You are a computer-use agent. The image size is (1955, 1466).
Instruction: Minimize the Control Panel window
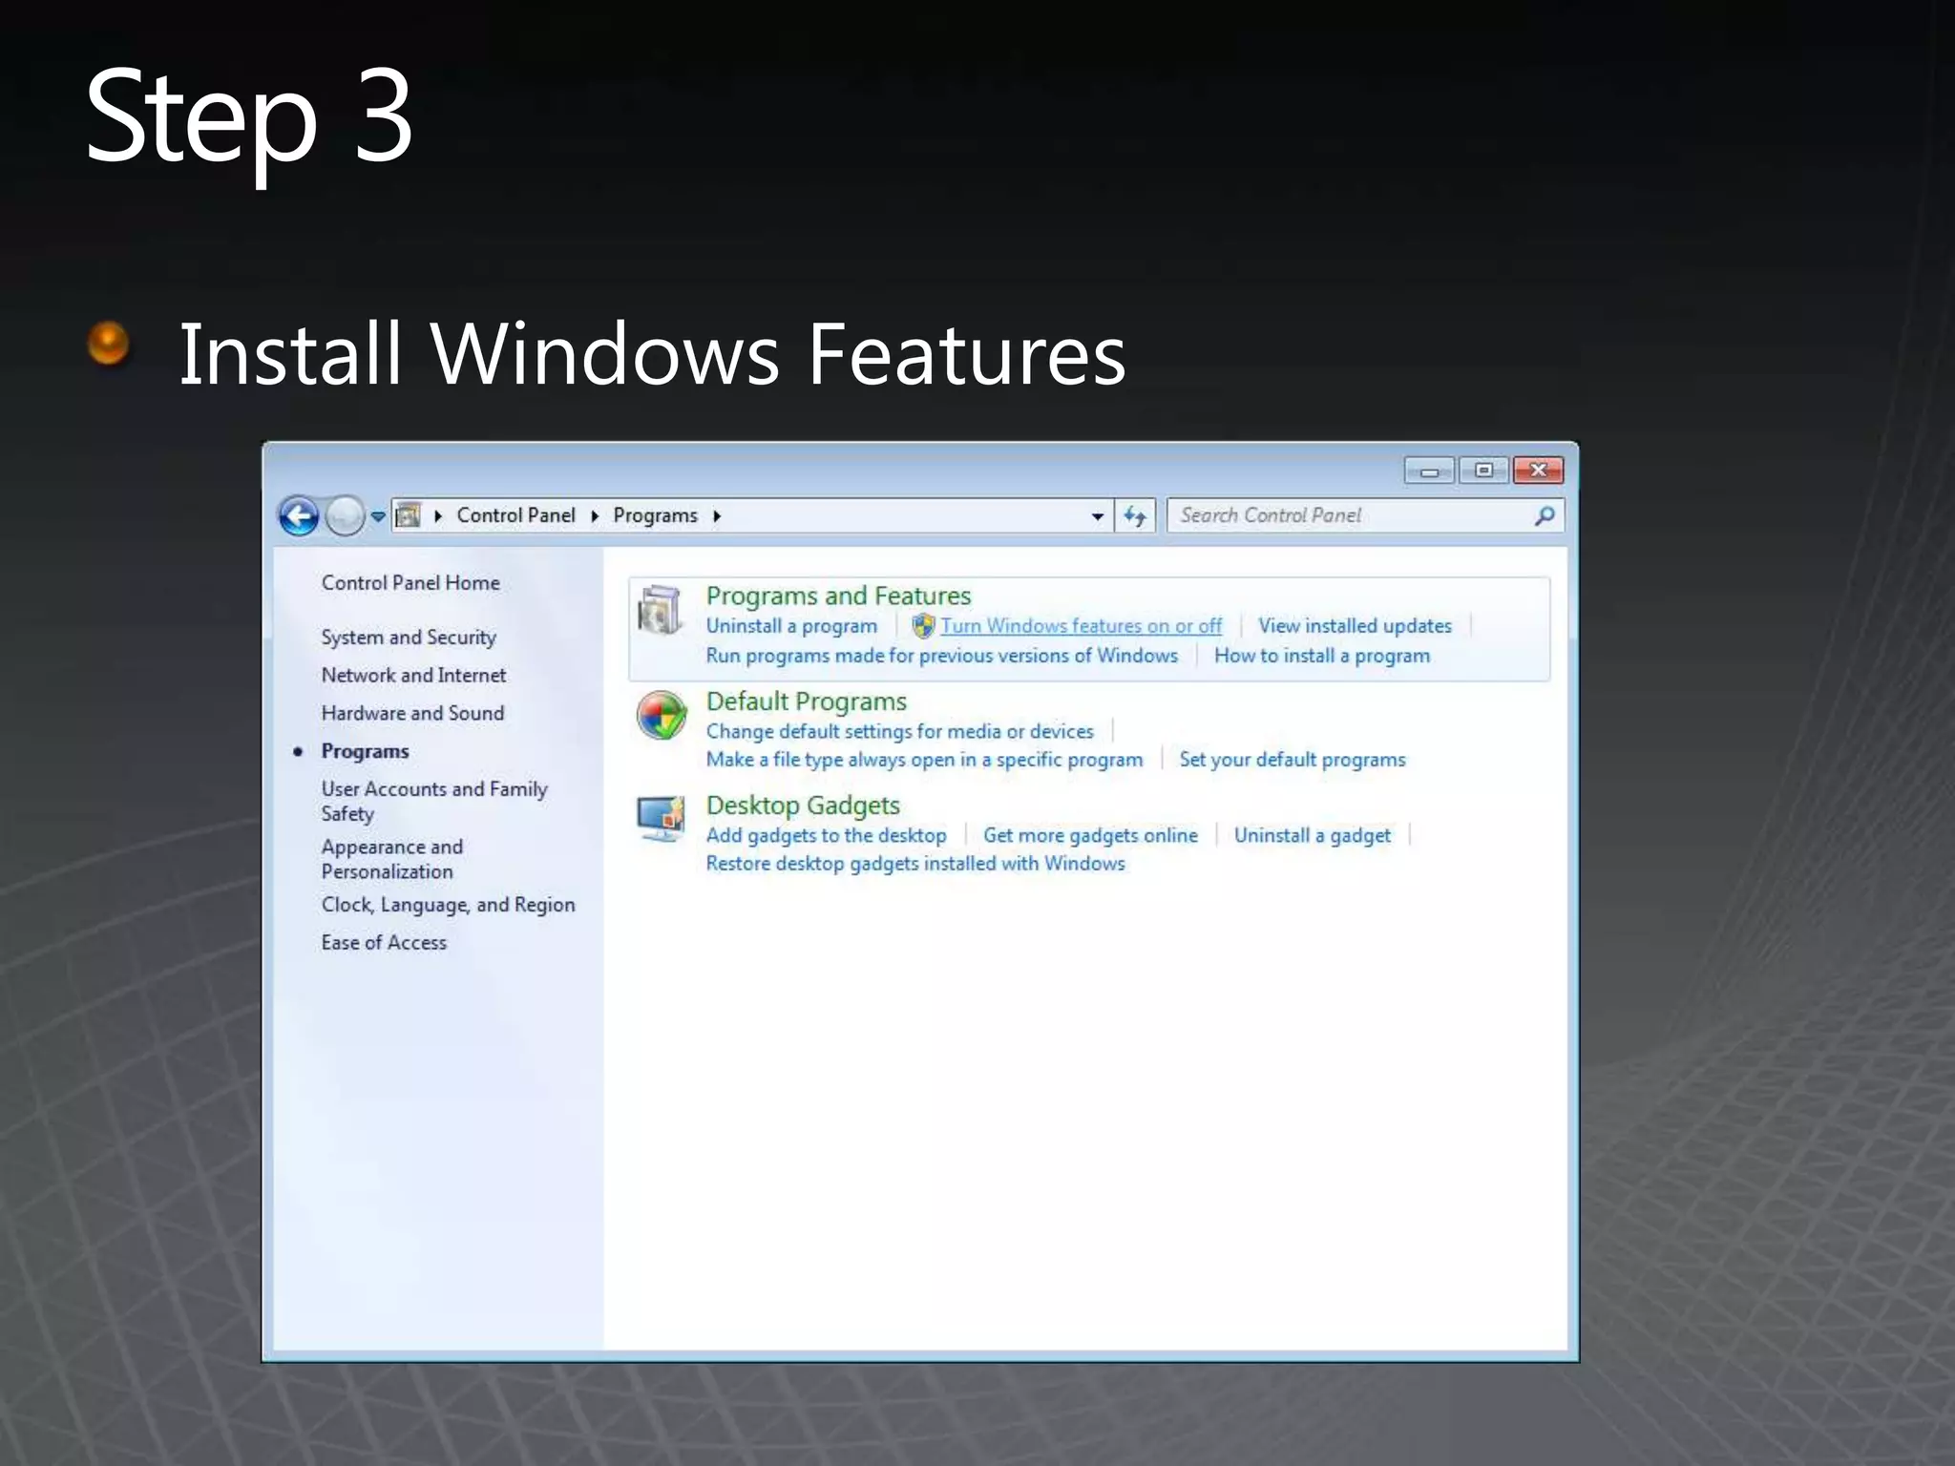[x=1429, y=471]
